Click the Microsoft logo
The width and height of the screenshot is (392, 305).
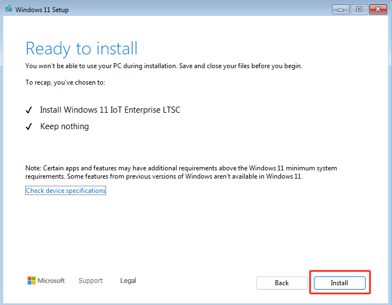tap(46, 280)
